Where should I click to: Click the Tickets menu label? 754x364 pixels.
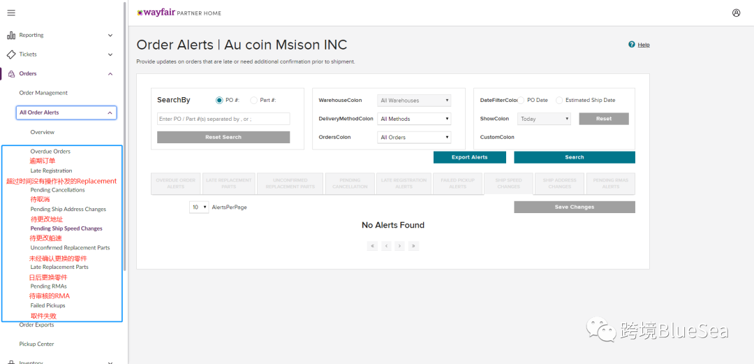(28, 54)
